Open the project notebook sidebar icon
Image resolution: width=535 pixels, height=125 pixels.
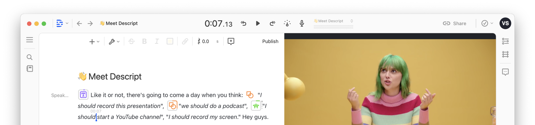(x=30, y=68)
